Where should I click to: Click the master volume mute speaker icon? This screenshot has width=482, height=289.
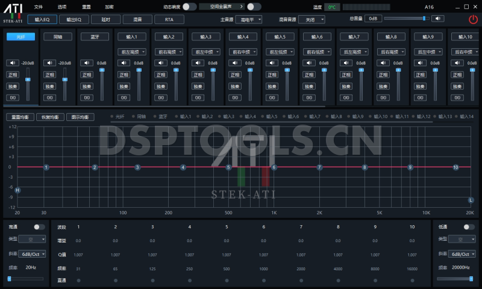tap(438, 19)
